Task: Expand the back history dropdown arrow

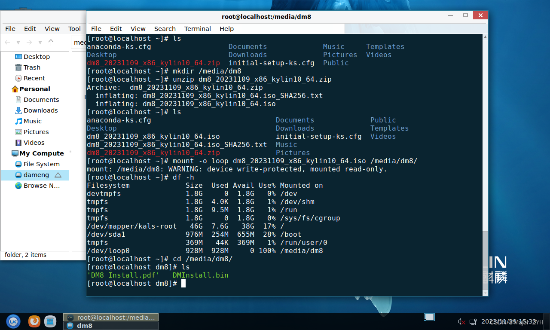Action: coord(18,43)
